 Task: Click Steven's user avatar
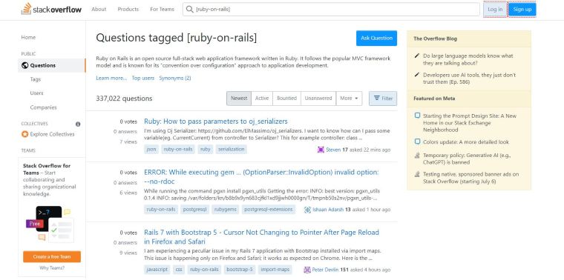click(321, 150)
